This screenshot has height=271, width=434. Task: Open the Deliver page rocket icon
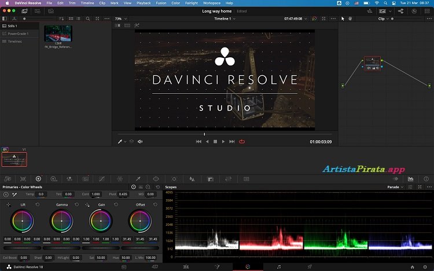point(310,266)
